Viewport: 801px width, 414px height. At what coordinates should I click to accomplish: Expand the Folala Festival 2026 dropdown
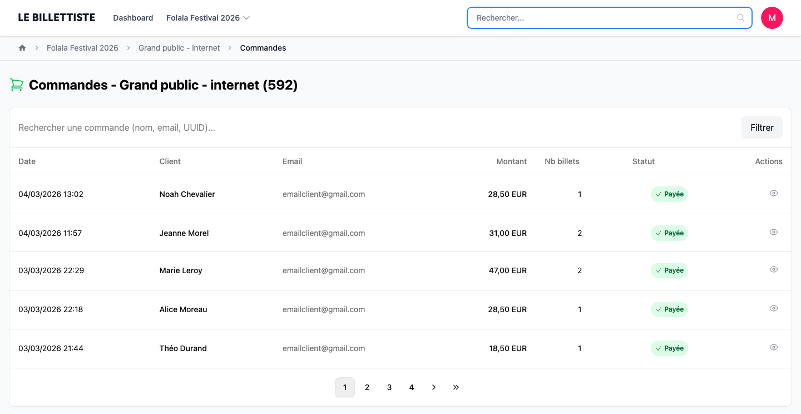tap(208, 18)
